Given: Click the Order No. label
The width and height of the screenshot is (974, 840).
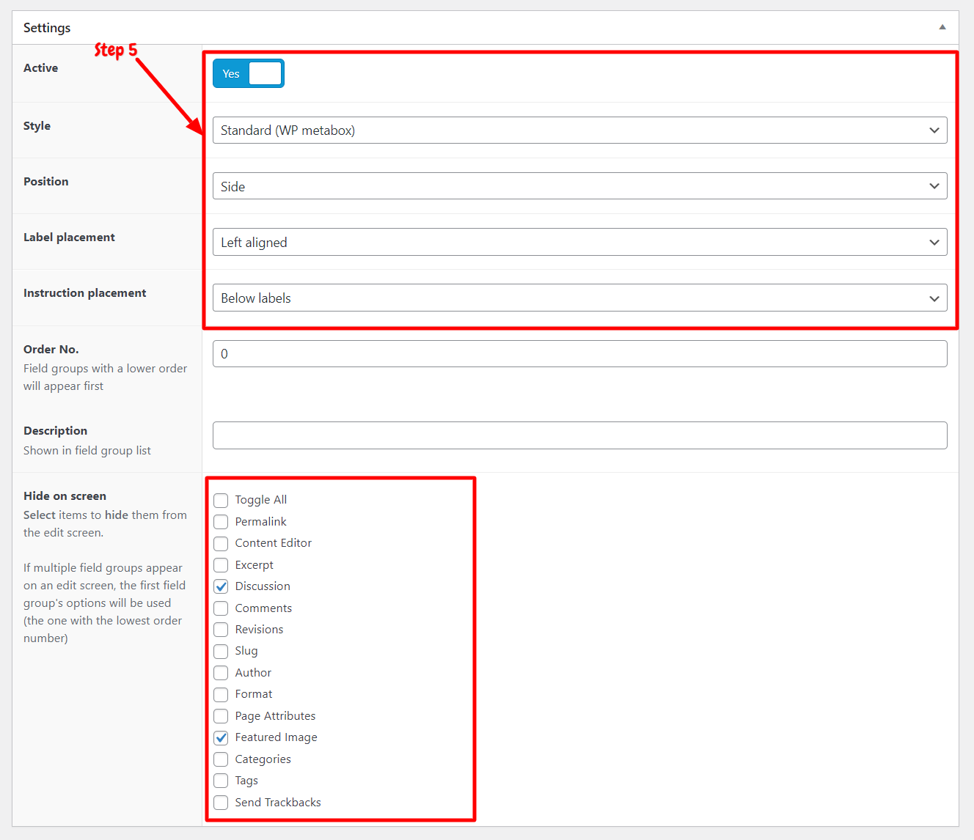Looking at the screenshot, I should [51, 350].
